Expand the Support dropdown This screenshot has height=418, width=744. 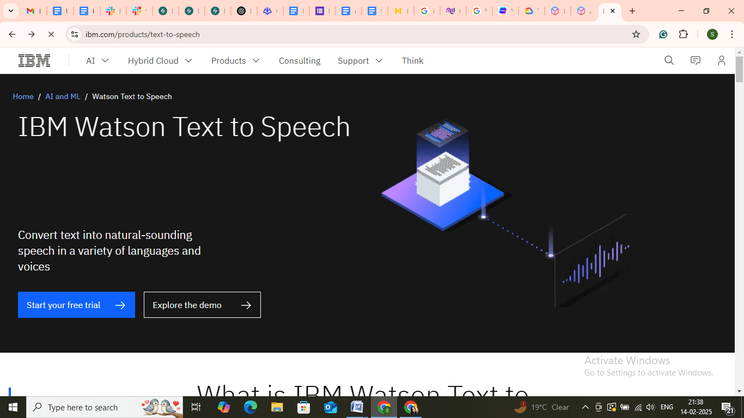(361, 60)
